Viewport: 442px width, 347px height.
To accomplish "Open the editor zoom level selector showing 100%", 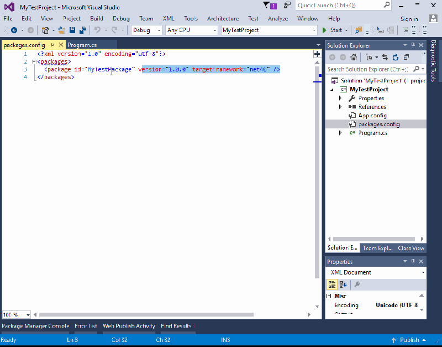I will [x=15, y=315].
